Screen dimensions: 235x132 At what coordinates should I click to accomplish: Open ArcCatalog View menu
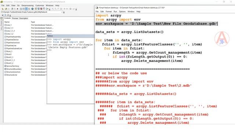click(x=13, y=5)
